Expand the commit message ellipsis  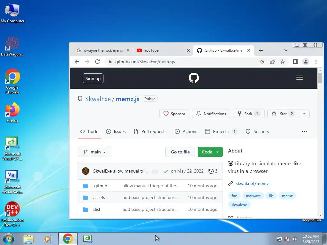155,172
